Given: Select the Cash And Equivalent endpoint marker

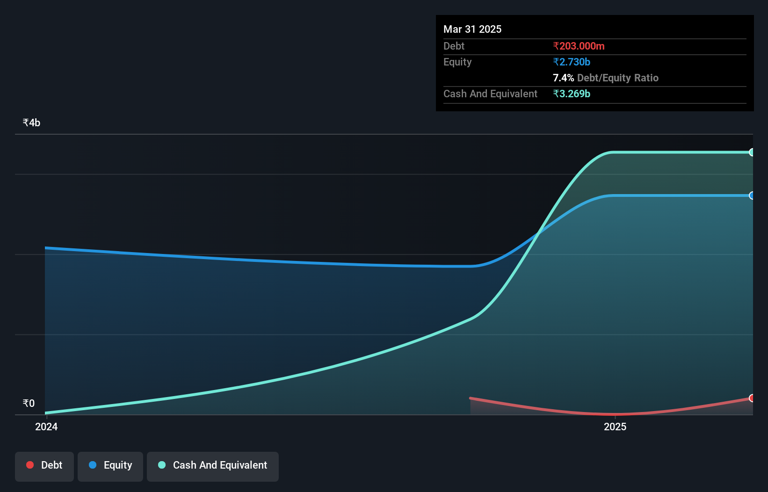Looking at the screenshot, I should (x=752, y=152).
